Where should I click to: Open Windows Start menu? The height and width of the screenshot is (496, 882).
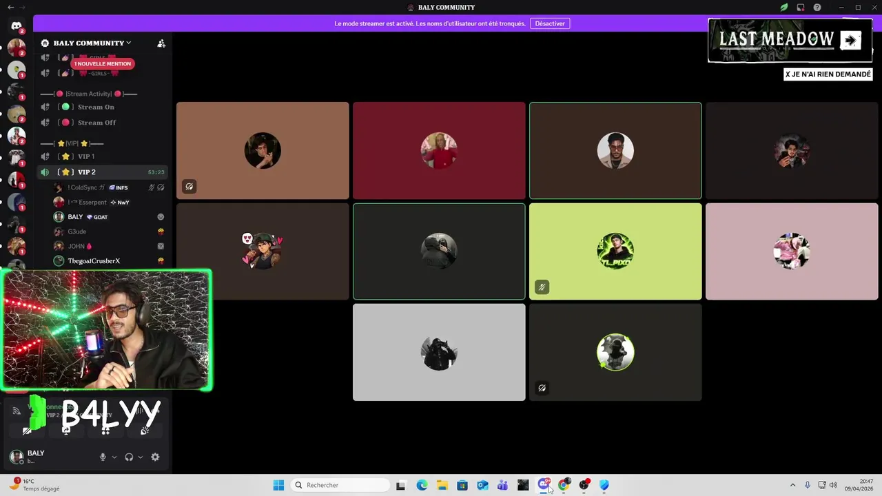[278, 485]
